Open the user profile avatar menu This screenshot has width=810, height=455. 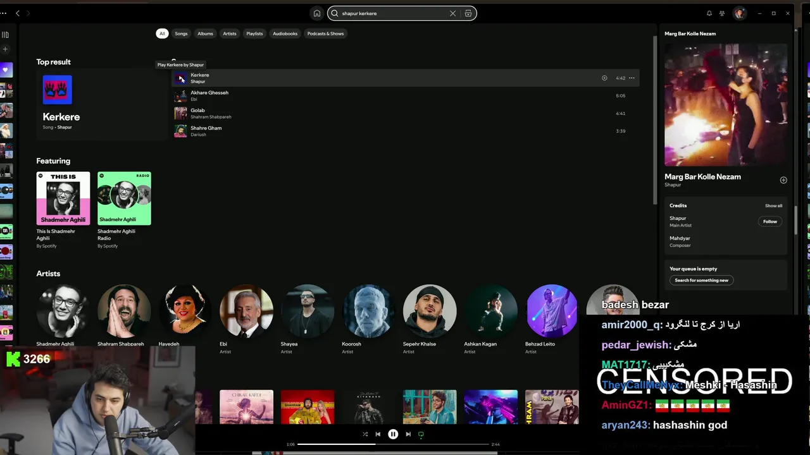(739, 13)
